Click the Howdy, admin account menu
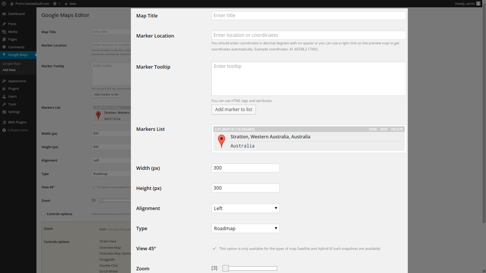 tap(467, 4)
